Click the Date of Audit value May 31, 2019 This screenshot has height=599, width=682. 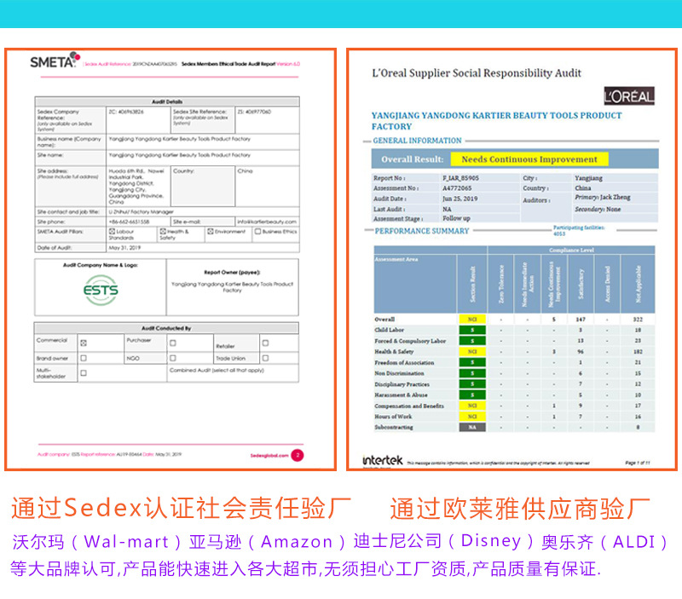coord(124,247)
